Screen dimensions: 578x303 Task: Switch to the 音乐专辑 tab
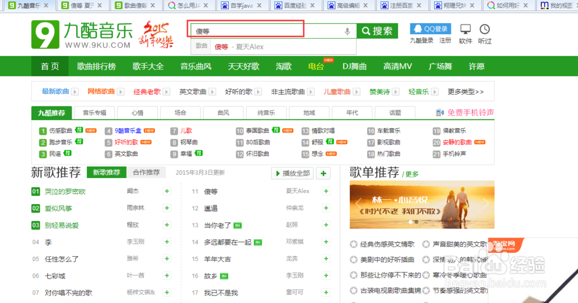pos(94,113)
